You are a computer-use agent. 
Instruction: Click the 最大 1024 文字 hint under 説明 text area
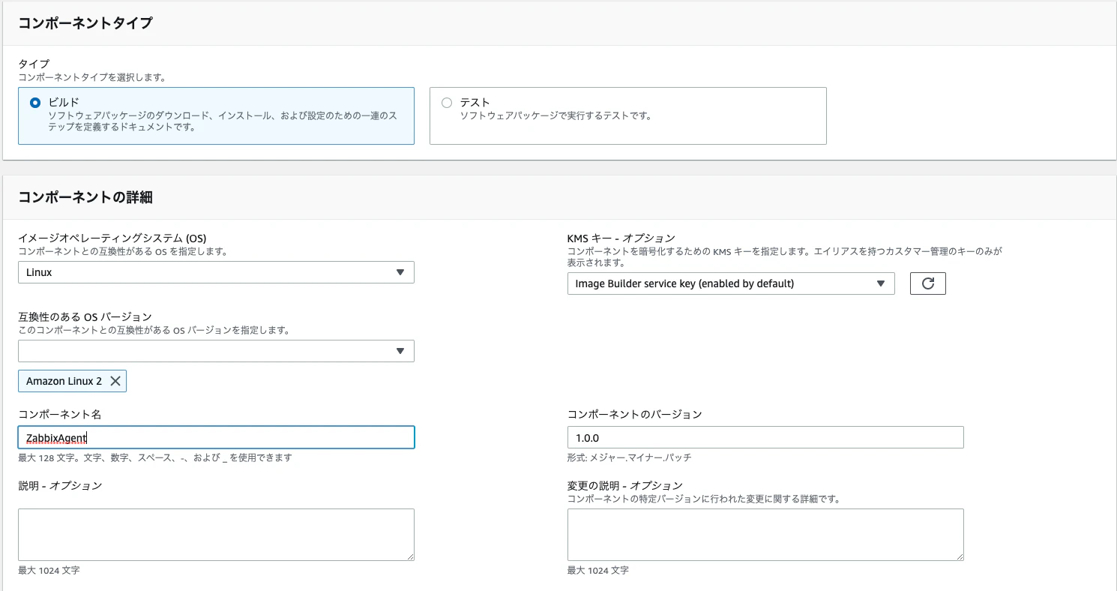[x=49, y=570]
